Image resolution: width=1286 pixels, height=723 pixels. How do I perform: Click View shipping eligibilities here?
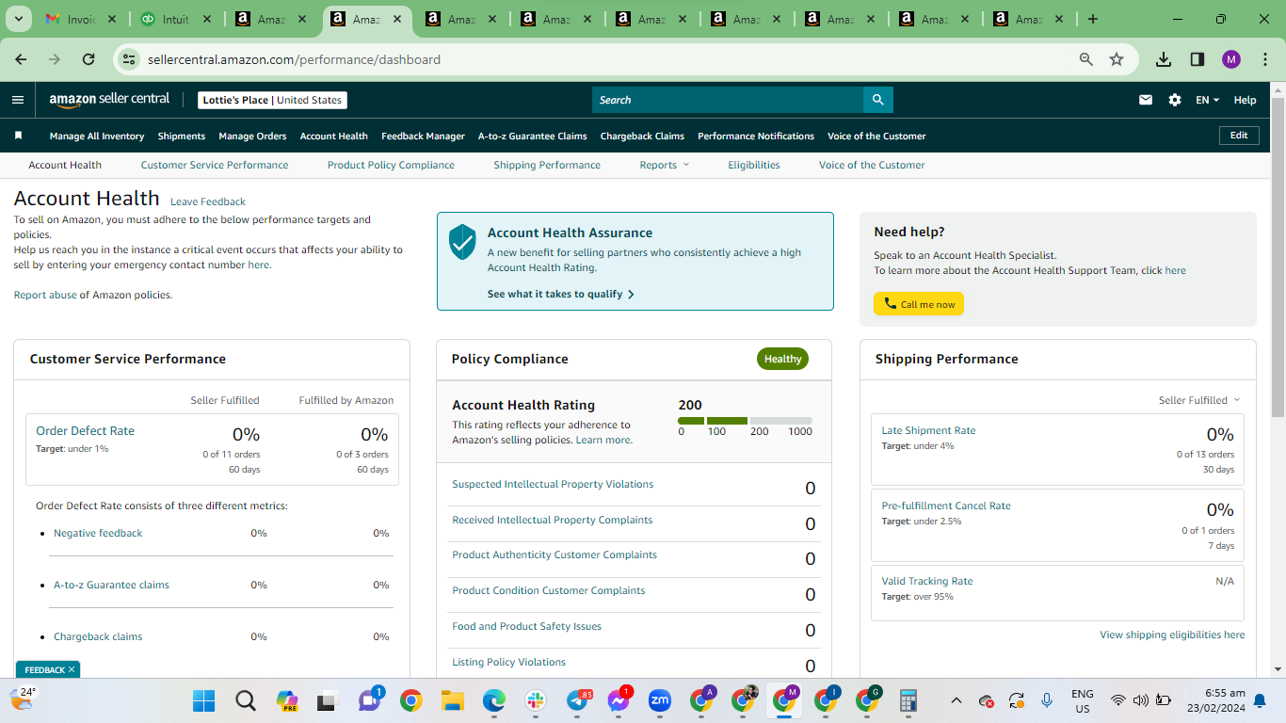coord(1172,635)
